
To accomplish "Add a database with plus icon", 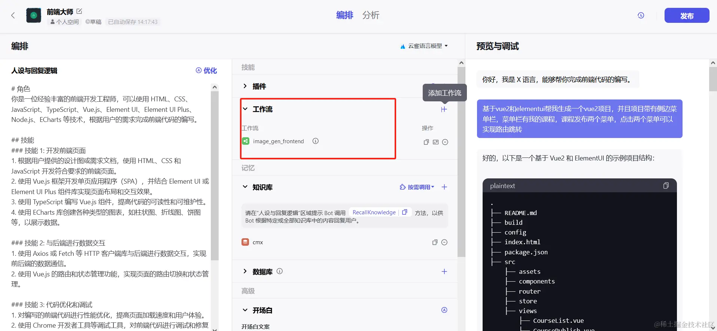I will coord(444,272).
